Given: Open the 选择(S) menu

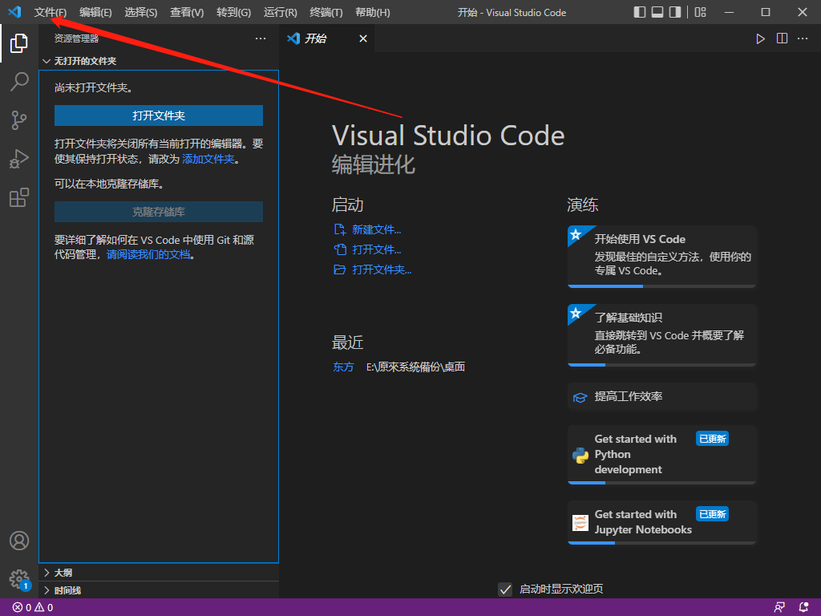Looking at the screenshot, I should [141, 12].
